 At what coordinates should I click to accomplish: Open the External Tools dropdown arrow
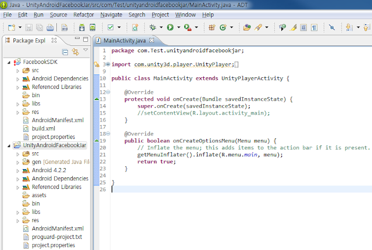pyautogui.click(x=196, y=27)
